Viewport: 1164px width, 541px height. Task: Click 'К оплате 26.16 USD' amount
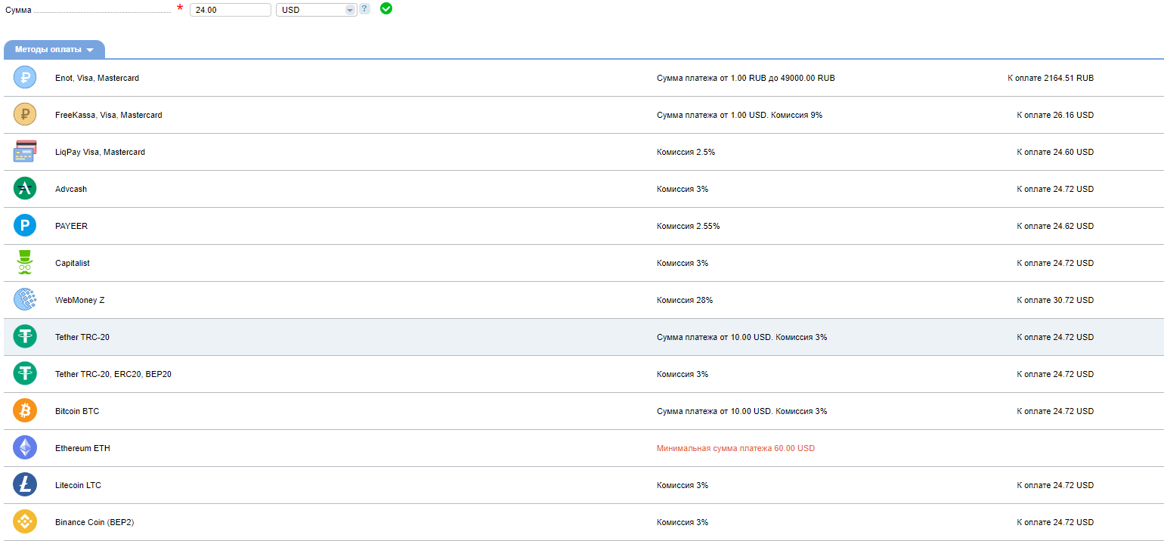pyautogui.click(x=1055, y=115)
